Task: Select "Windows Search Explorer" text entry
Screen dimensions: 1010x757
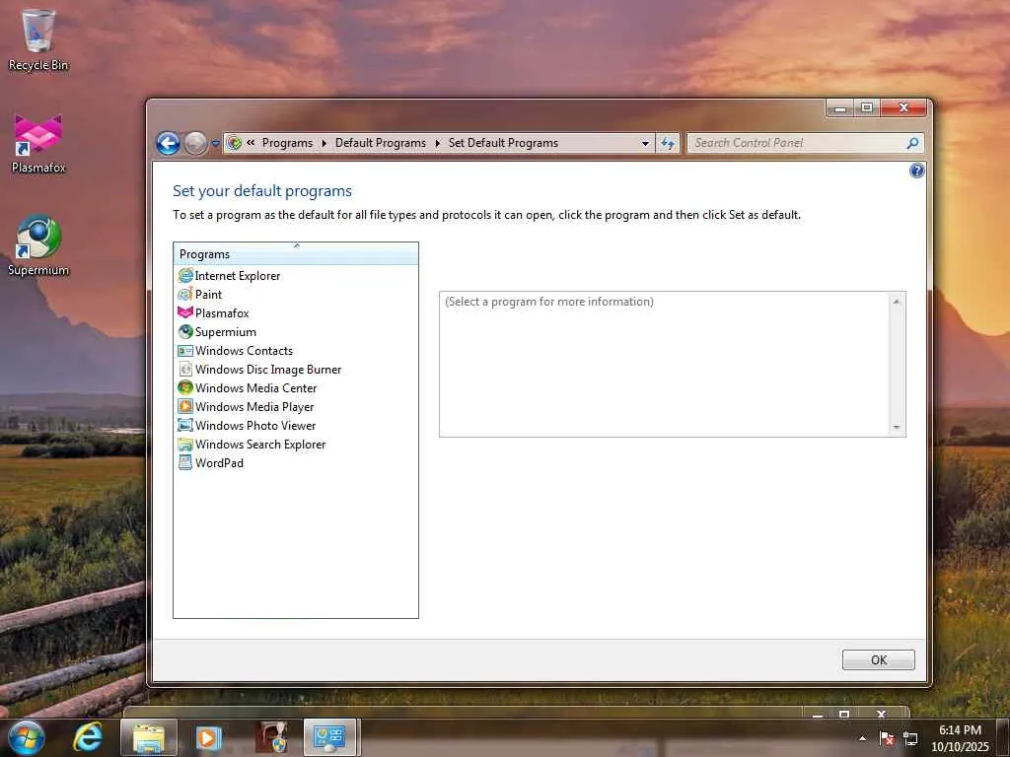Action: point(260,445)
